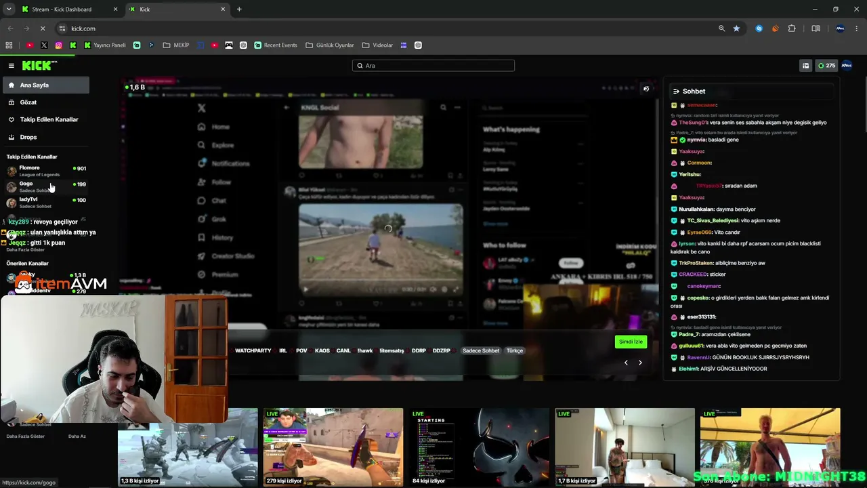Click the WATCHPARTY stream tag
Screen dimensions: 867x488
(253, 350)
